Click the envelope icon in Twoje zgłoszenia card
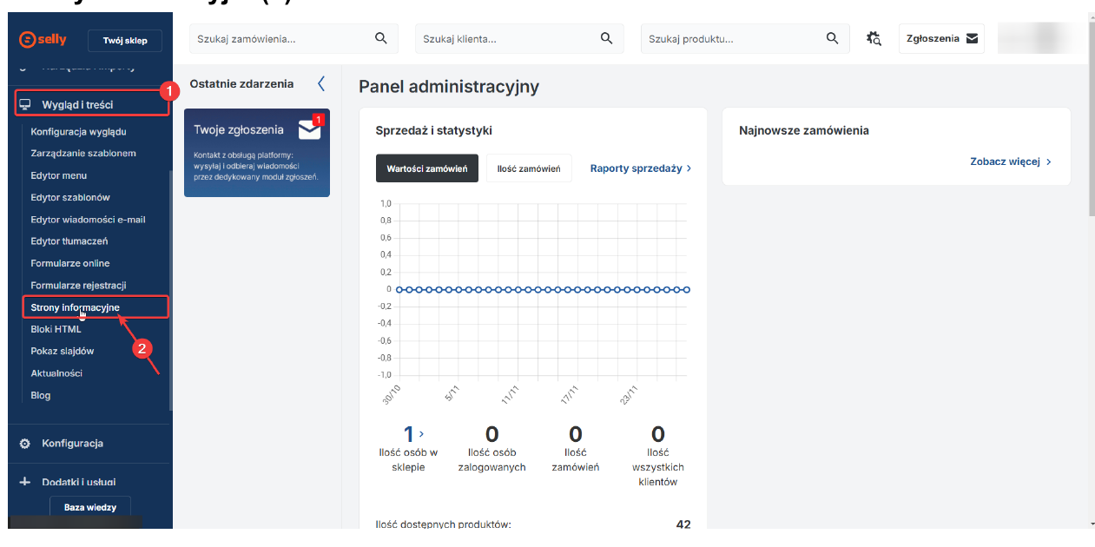The width and height of the screenshot is (1095, 547). click(x=309, y=129)
